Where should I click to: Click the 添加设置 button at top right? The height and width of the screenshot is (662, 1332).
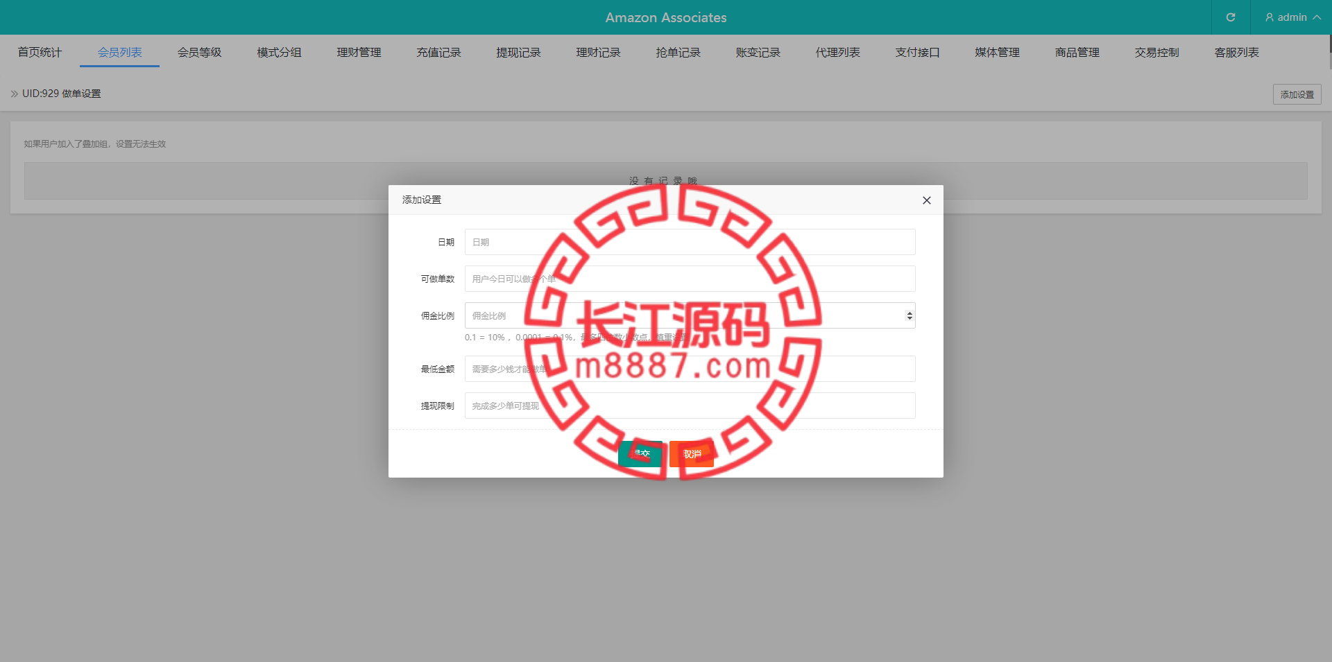(x=1297, y=94)
